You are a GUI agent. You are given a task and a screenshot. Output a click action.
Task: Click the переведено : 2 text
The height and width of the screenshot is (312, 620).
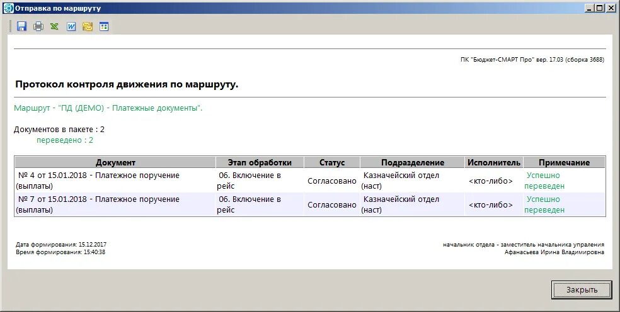click(65, 140)
